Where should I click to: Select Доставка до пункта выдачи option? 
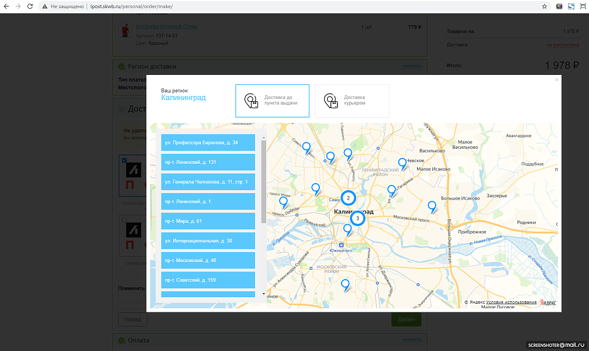point(272,101)
